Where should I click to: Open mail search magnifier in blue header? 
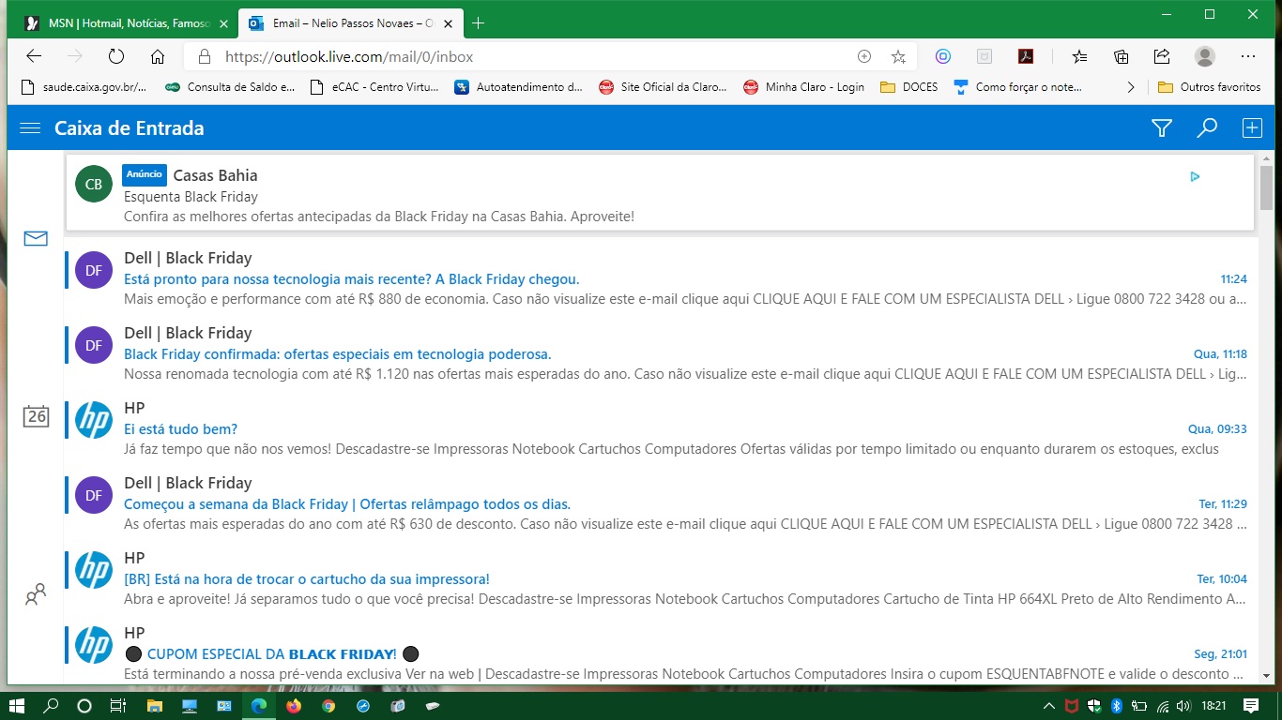(x=1207, y=128)
